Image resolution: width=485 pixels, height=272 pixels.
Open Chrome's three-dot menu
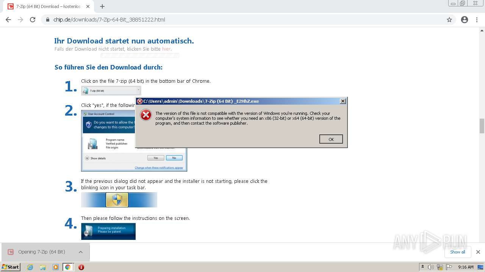tap(477, 20)
